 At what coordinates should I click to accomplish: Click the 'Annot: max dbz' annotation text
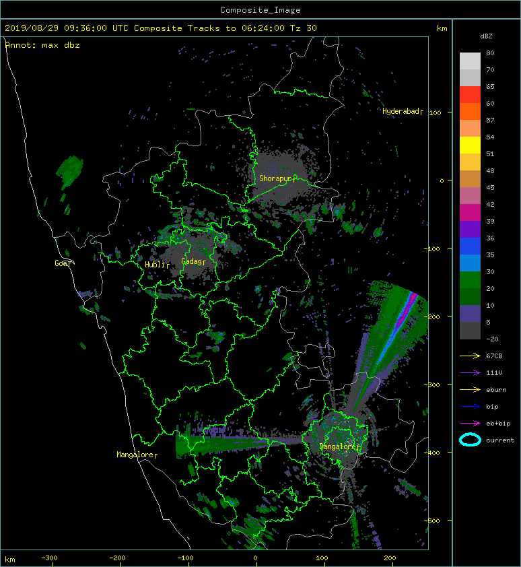pos(42,45)
